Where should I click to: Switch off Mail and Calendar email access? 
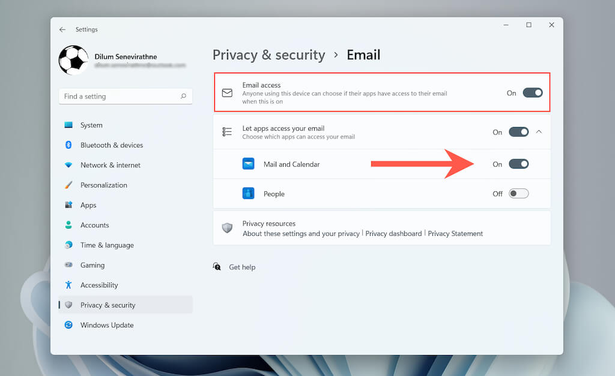point(518,164)
